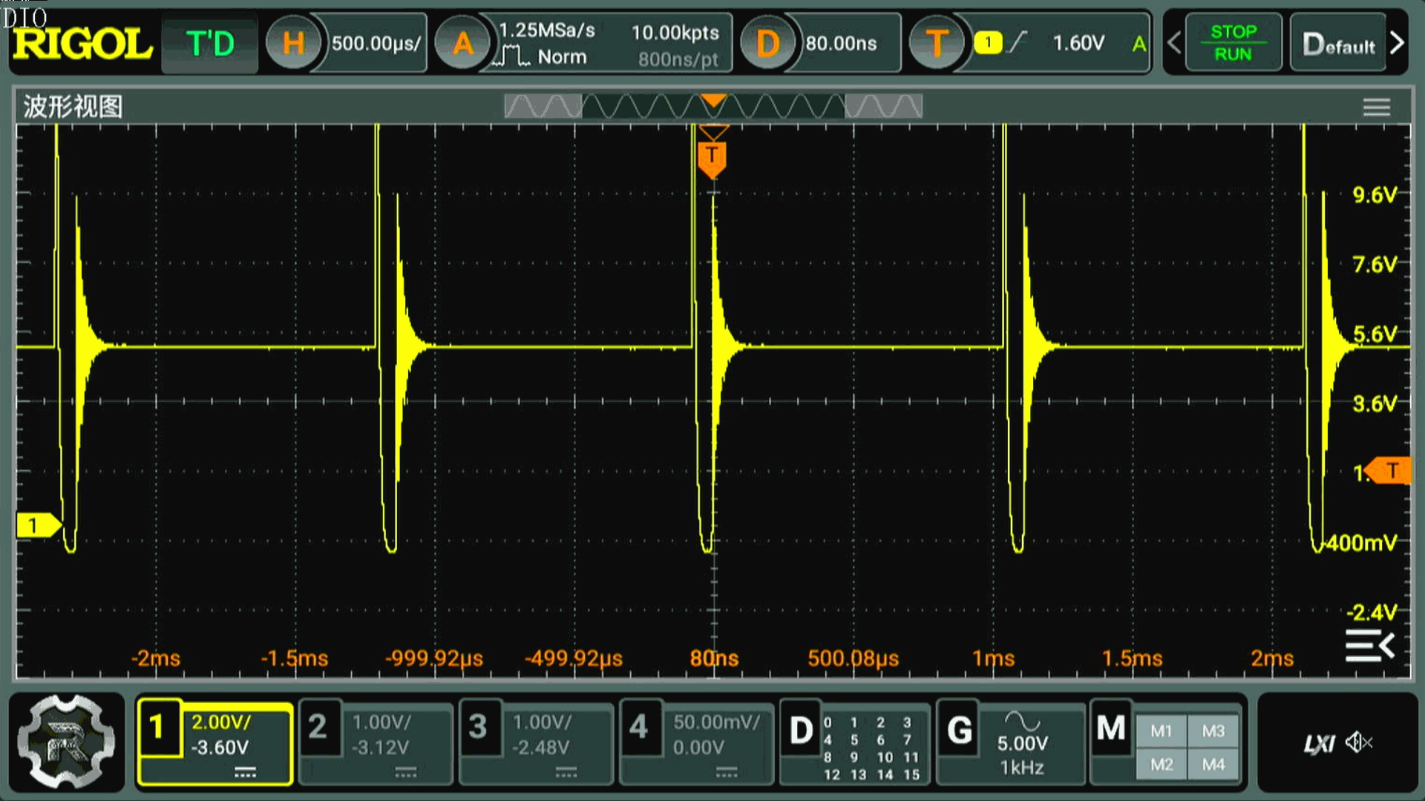
Task: Click the muted speaker sound icon
Action: (1358, 742)
